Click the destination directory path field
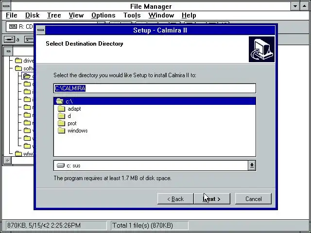Viewport: 311px width, 233px height. click(155, 88)
